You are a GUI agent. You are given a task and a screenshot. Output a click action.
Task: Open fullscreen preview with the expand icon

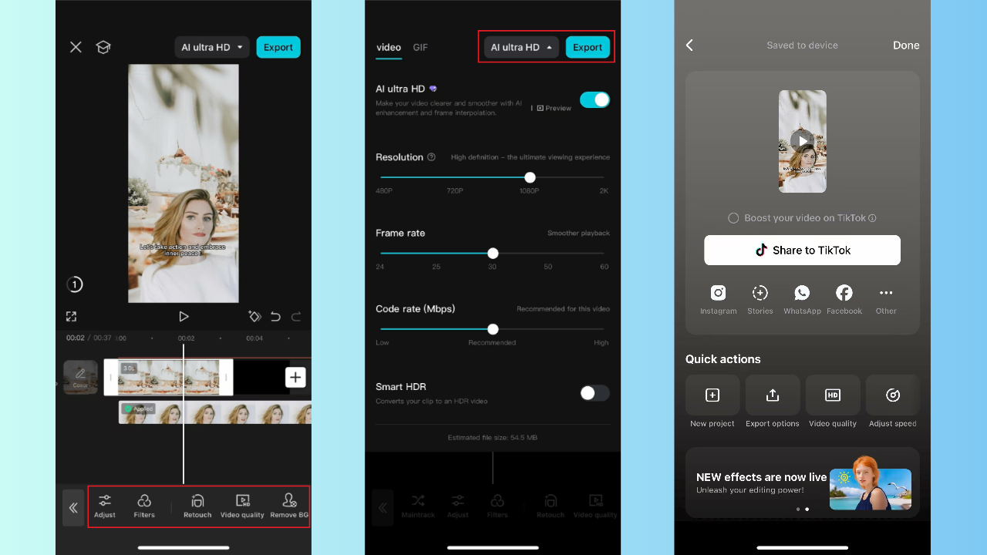click(x=71, y=317)
